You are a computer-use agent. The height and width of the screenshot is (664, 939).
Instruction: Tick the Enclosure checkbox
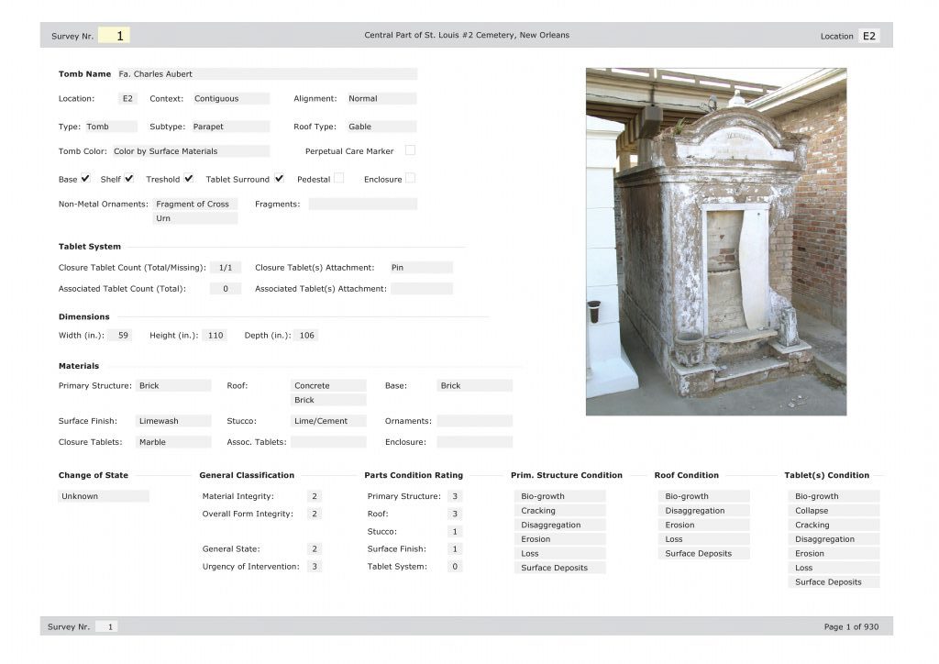tap(410, 179)
